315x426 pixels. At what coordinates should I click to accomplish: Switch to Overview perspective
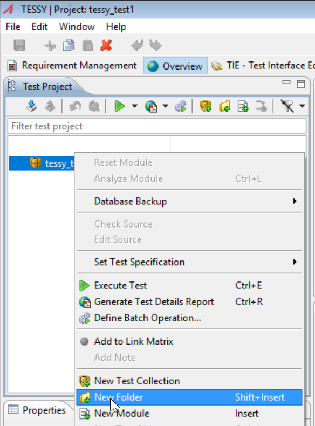[x=175, y=66]
